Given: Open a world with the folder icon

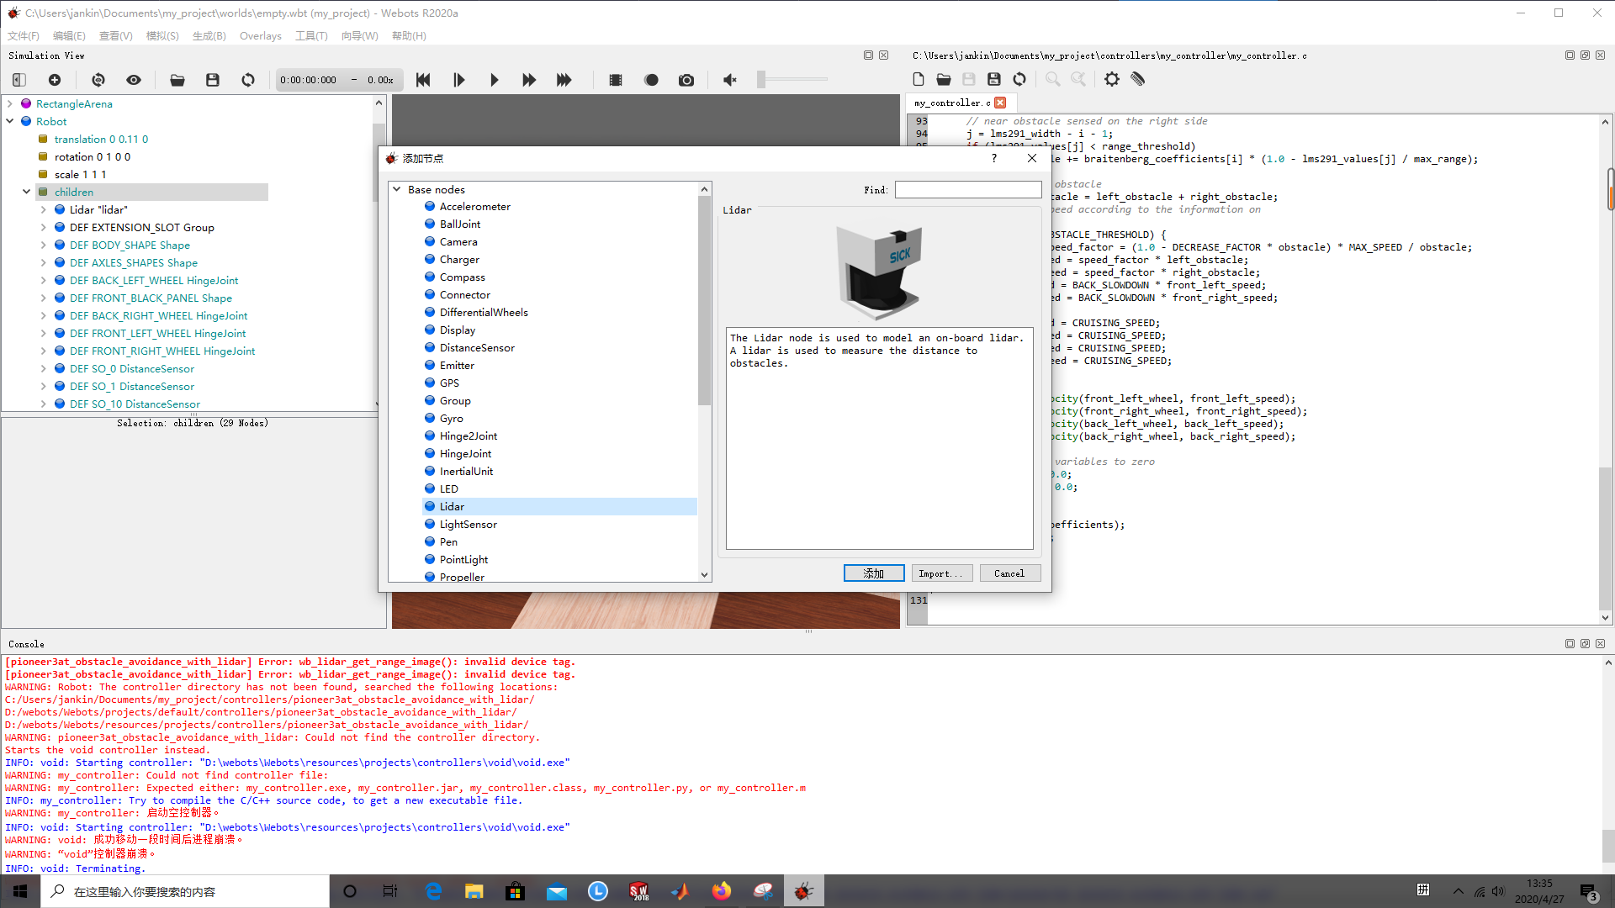Looking at the screenshot, I should 177,79.
